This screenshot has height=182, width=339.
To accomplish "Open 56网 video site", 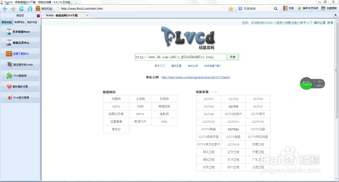I will click(140, 107).
